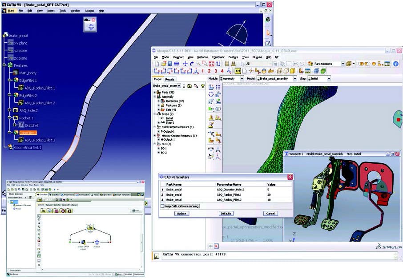Screen dimensions: 403x279
Task: Collapse the Assembly node in Abaqus tree
Action: [x=155, y=97]
